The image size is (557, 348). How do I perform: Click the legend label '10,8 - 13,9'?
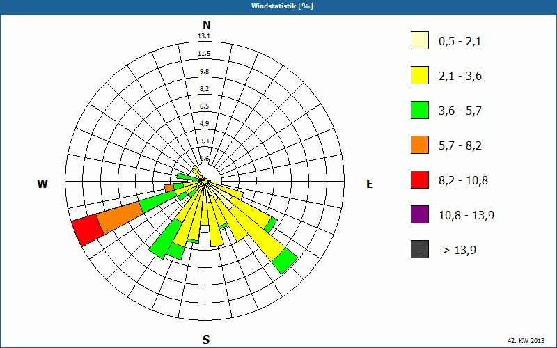(466, 216)
